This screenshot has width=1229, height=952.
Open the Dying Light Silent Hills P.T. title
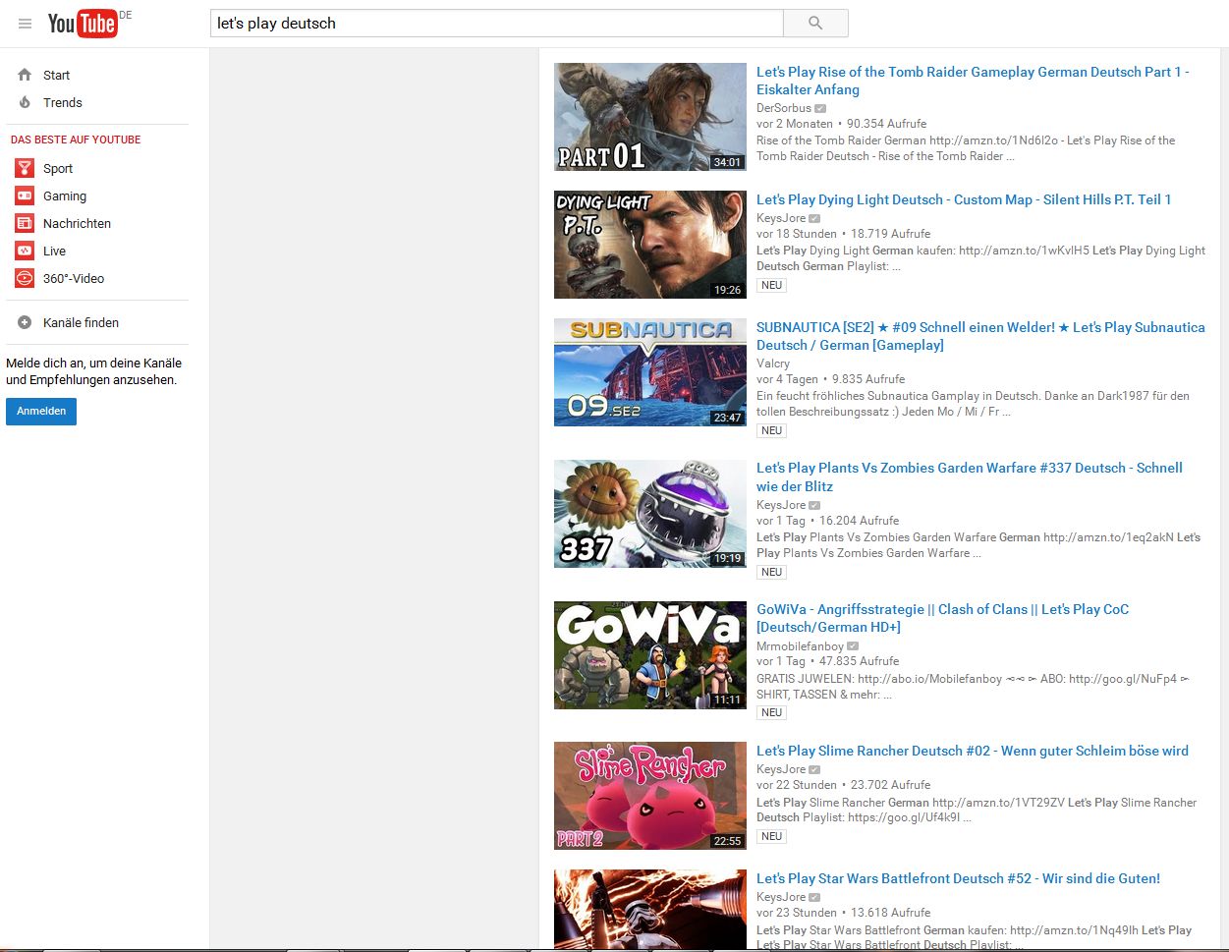coord(964,199)
